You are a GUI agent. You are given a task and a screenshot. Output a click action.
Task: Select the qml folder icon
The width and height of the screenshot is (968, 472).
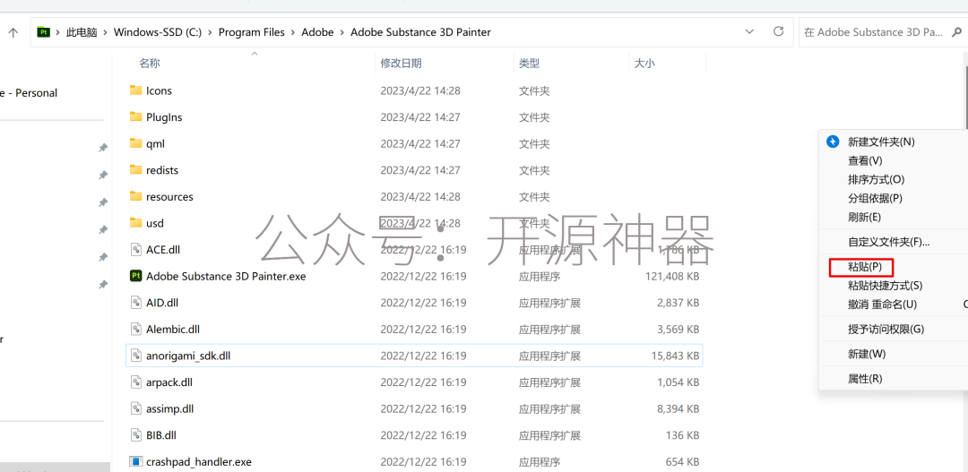click(136, 143)
